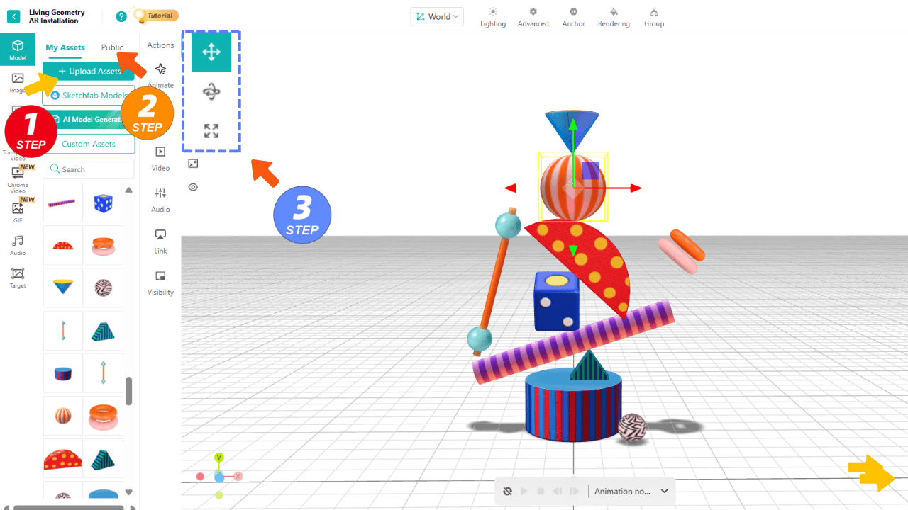
Task: Open the Audio section in the left sidebar
Action: click(18, 245)
